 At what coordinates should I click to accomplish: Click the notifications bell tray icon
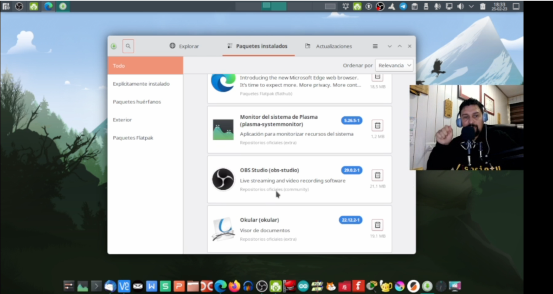pyautogui.click(x=345, y=6)
